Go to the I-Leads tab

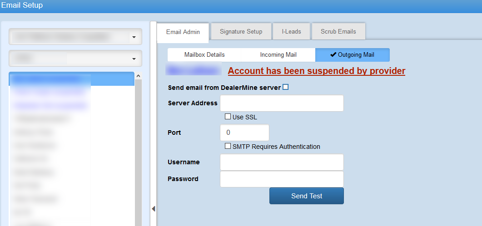(291, 31)
